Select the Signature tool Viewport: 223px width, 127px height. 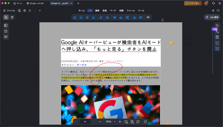[134, 17]
